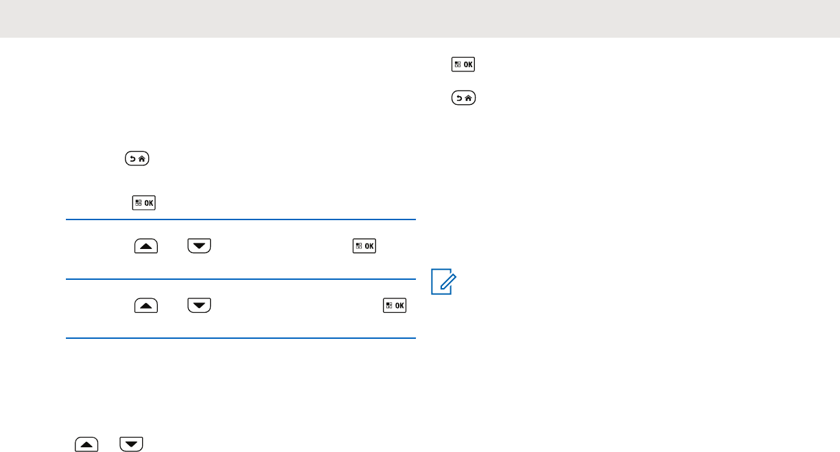Click empty space right of the bottom arrow keys
The height and width of the screenshot is (452, 840).
click(275, 445)
